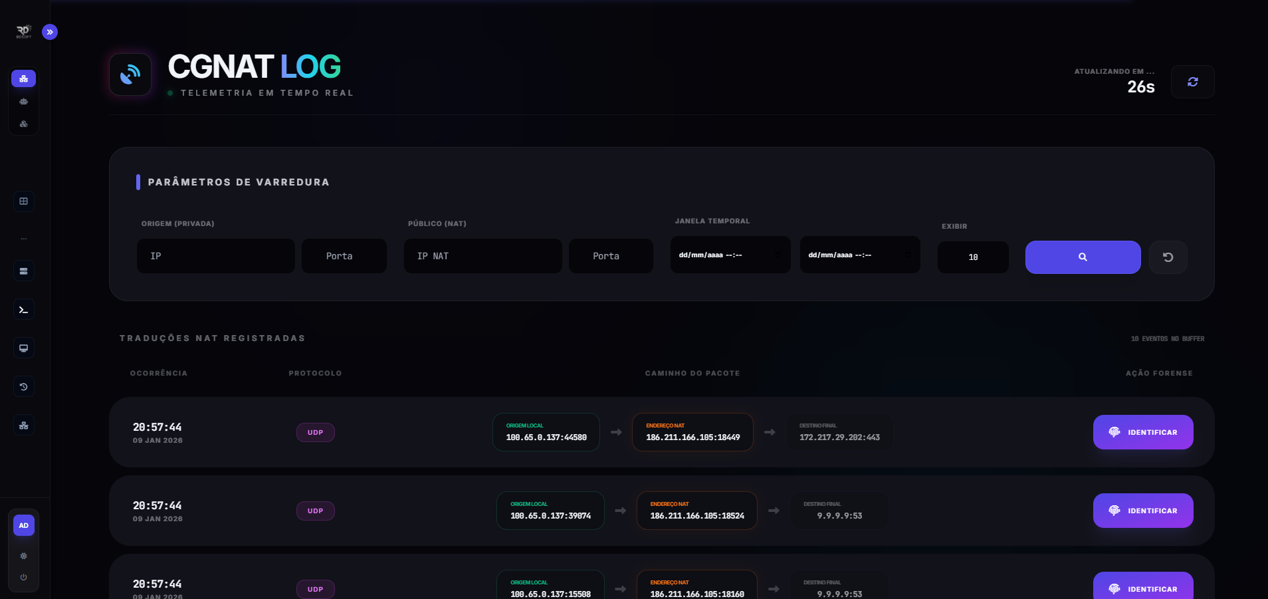
Task: Open the server stack icon in the sidebar
Action: (24, 271)
